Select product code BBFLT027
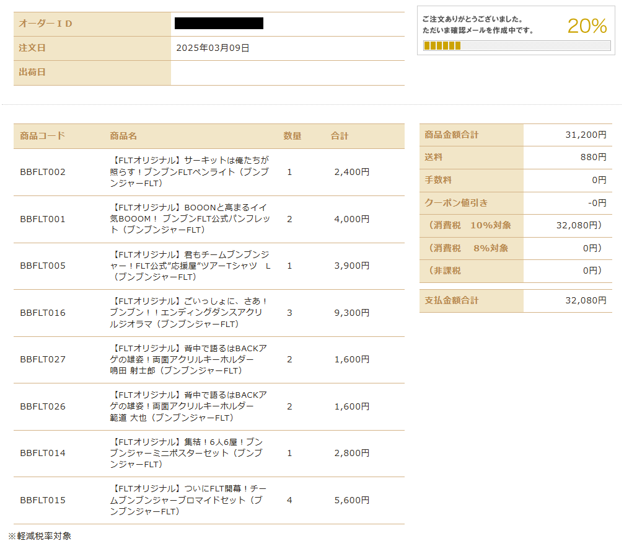This screenshot has width=624, height=551. click(43, 359)
